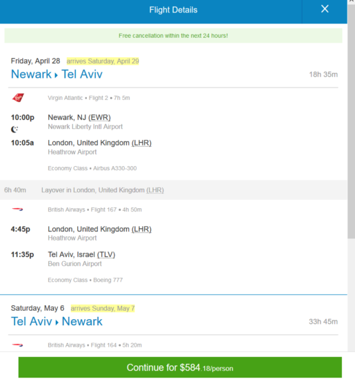Image resolution: width=355 pixels, height=379 pixels.
Task: Click the Tel Aviv to Newark route heading
Action: [57, 321]
